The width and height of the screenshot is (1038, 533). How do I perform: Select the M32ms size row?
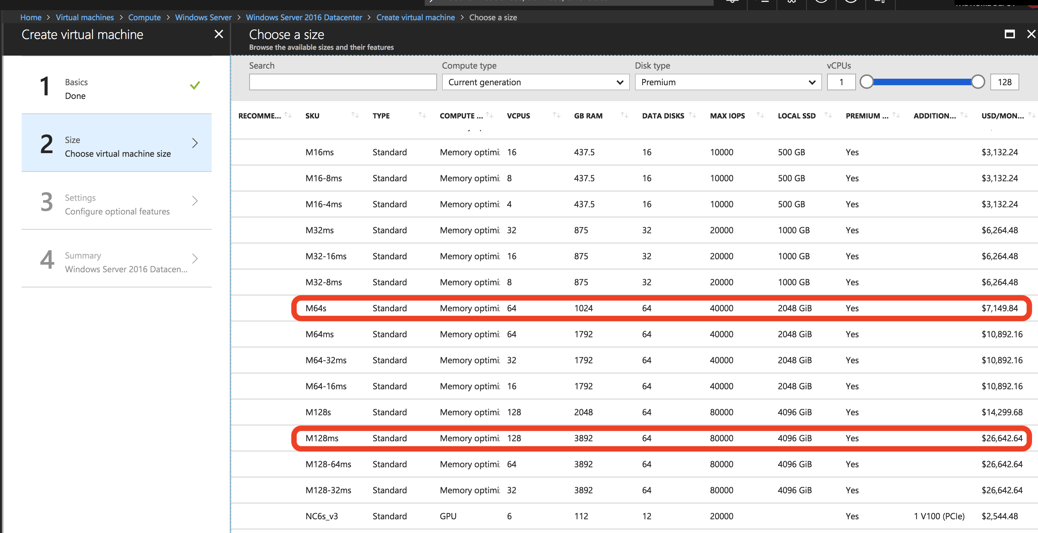point(634,230)
